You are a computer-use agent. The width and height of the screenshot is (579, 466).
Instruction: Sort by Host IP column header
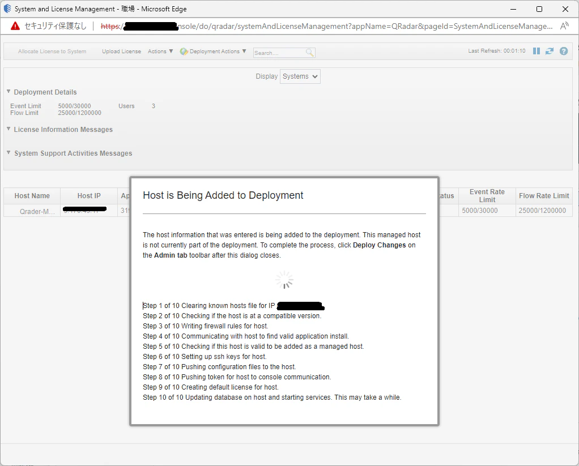click(89, 196)
